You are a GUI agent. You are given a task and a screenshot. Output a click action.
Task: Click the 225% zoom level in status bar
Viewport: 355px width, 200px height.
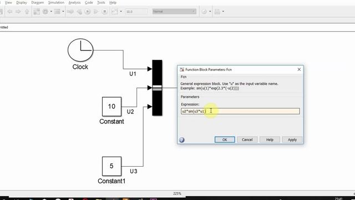[177, 193]
